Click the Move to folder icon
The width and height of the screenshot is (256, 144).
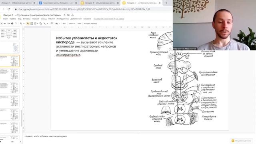[68, 15]
